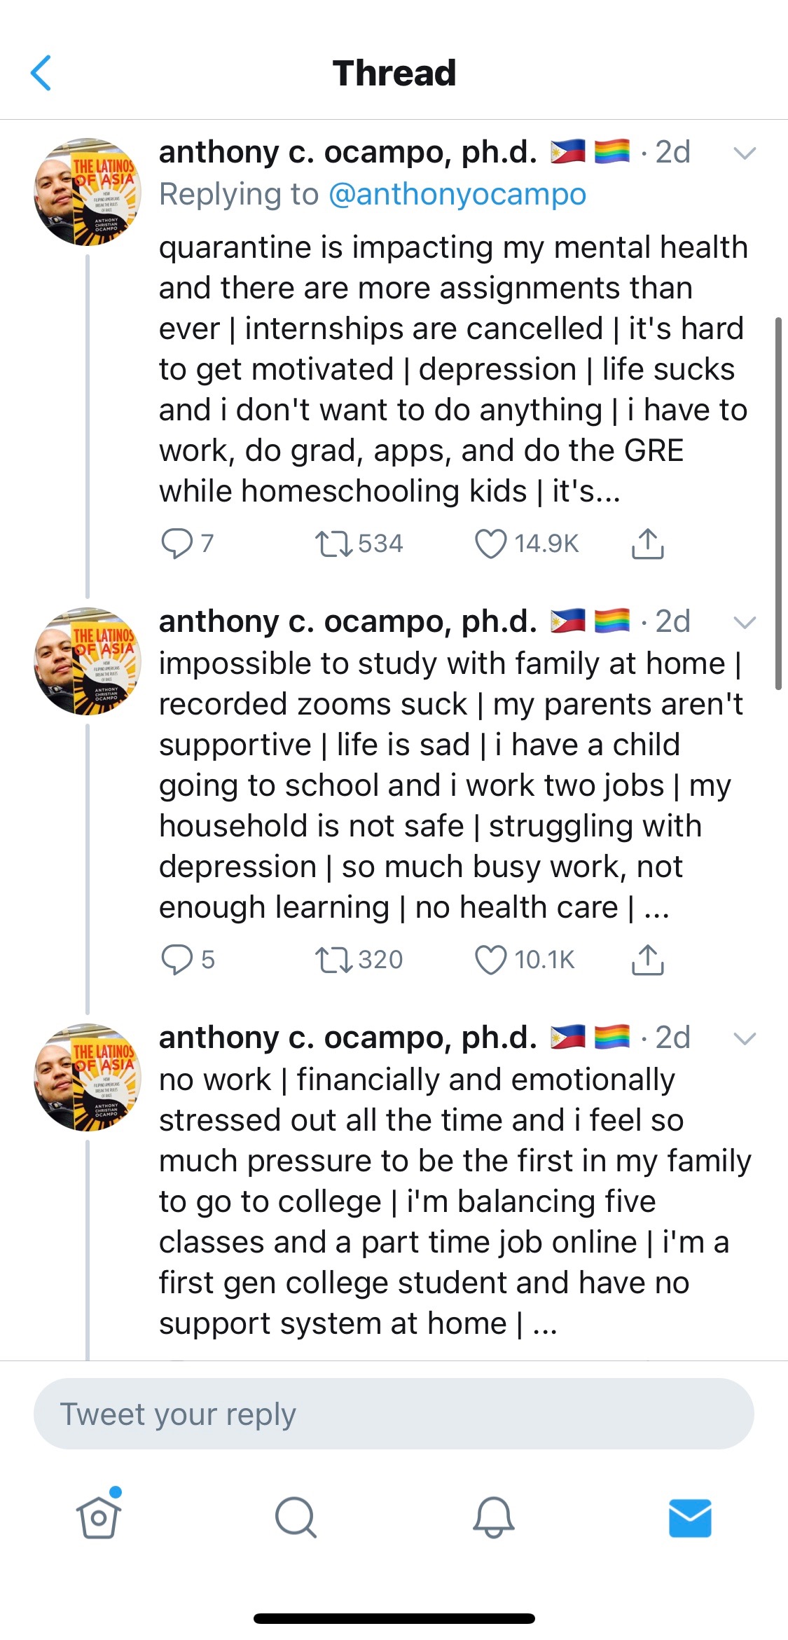Open first tweet's profile picture

point(88,191)
